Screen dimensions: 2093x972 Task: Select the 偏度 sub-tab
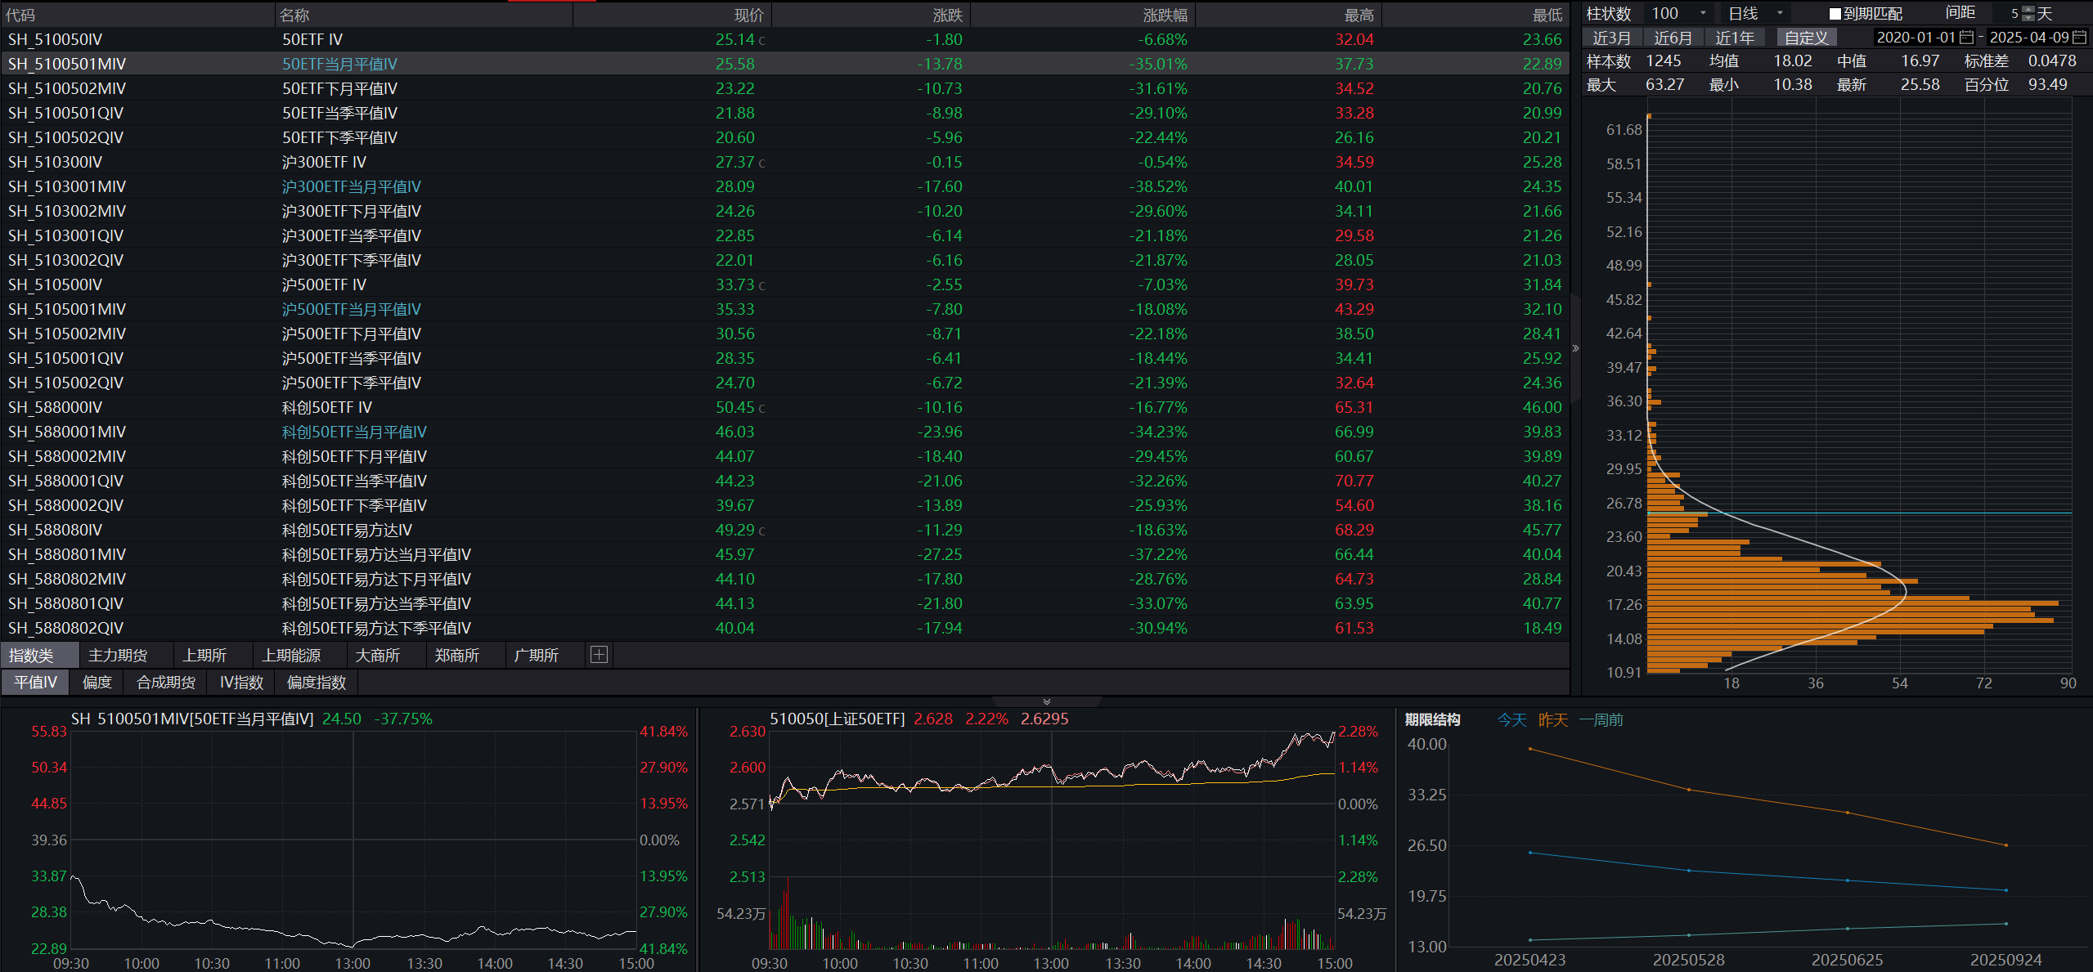(97, 683)
